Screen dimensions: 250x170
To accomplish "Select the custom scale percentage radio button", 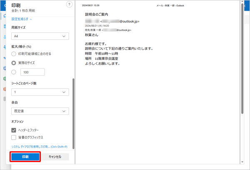I will 14,72.
